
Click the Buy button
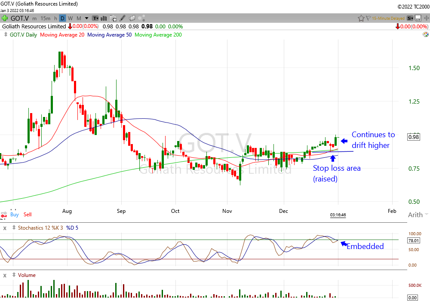tap(15, 215)
